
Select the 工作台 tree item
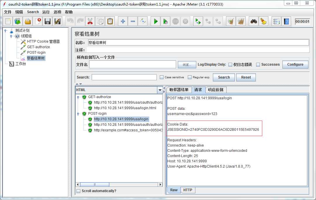pyautogui.click(x=20, y=64)
